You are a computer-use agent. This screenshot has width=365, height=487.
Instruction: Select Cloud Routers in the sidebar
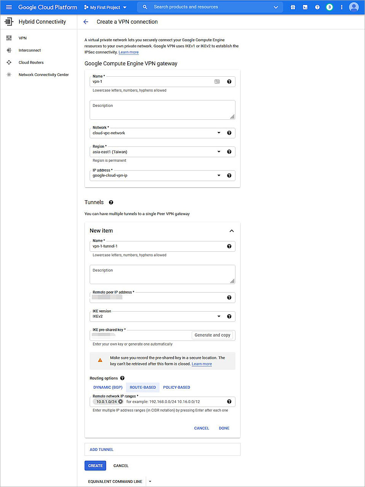point(31,62)
